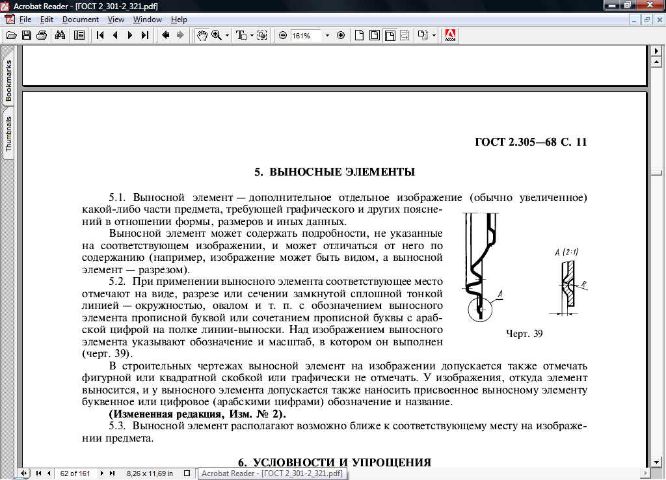Toggle navigation pane splitter button in status bar
The width and height of the screenshot is (666, 480).
click(24, 473)
